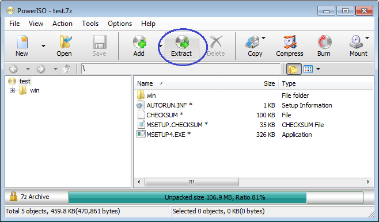Open the Forward history dropdown arrow
Screen dimensions: 379x222
tap(55, 69)
